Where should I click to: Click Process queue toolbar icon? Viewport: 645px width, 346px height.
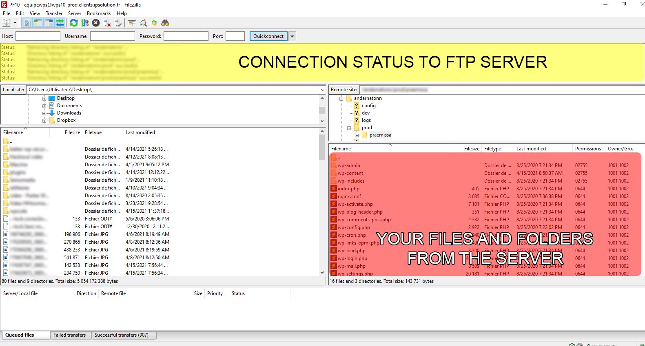[85, 23]
